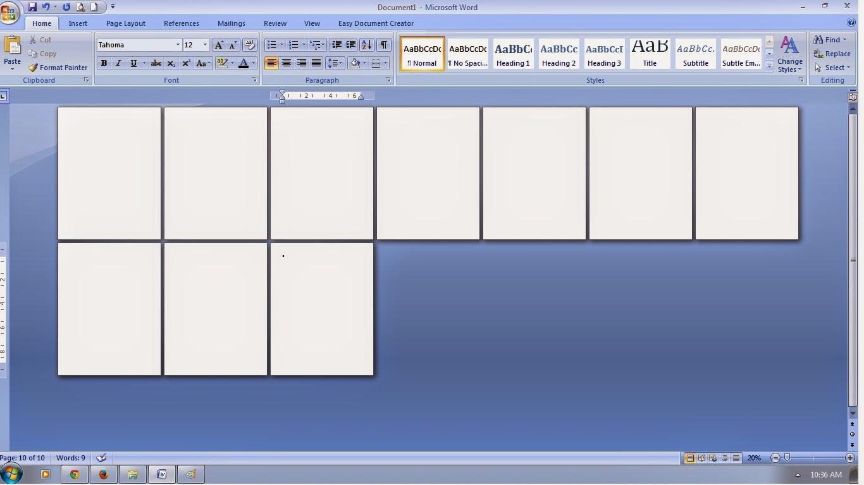Toggle Italic formatting
The height and width of the screenshot is (485, 864).
click(118, 63)
